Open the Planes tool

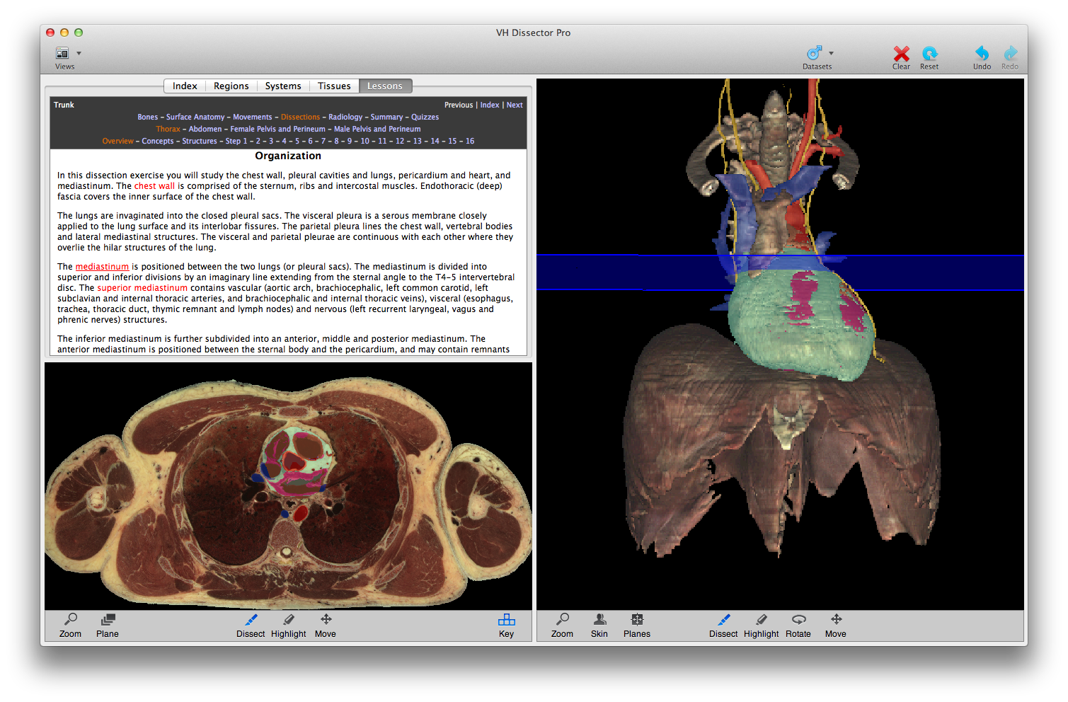pyautogui.click(x=636, y=625)
